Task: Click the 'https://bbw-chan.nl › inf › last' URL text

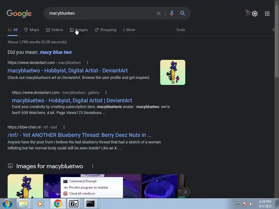Action: 32,127
